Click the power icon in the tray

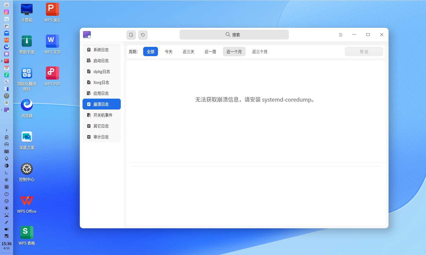[x=7, y=194]
